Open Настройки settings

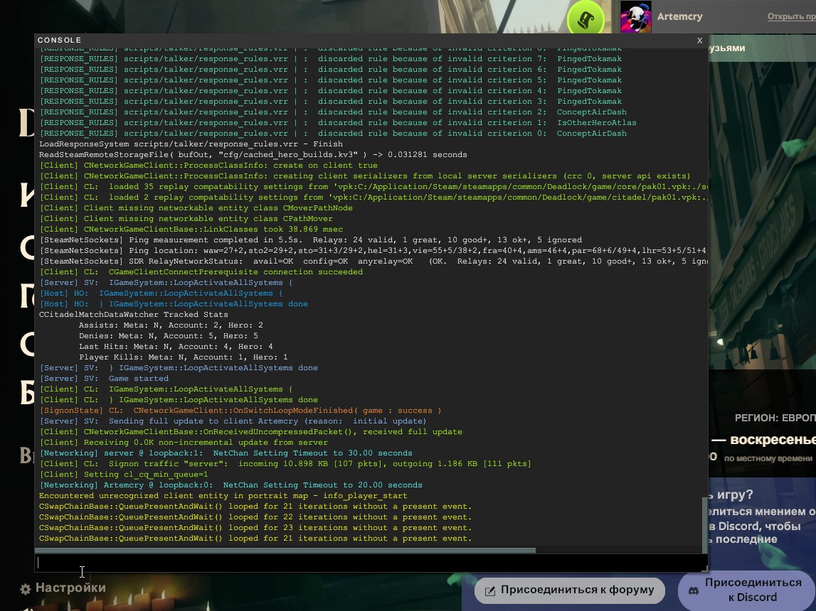(70, 588)
